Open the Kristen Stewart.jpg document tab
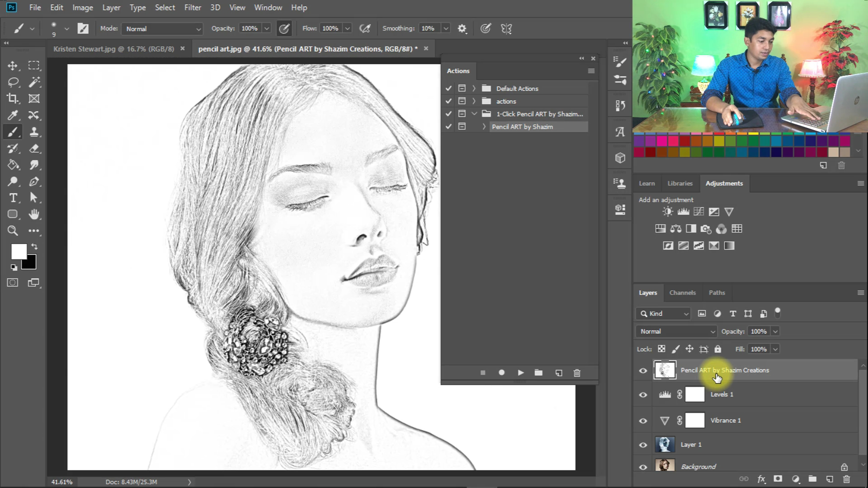 coord(113,49)
